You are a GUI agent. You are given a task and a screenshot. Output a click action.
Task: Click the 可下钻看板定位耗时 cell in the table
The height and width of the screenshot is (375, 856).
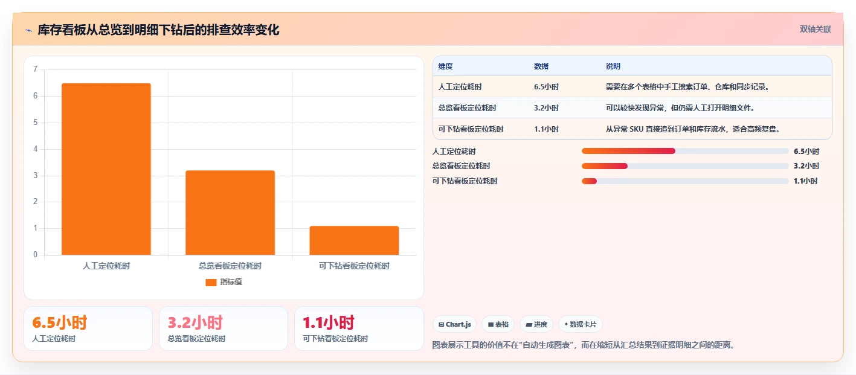click(471, 129)
